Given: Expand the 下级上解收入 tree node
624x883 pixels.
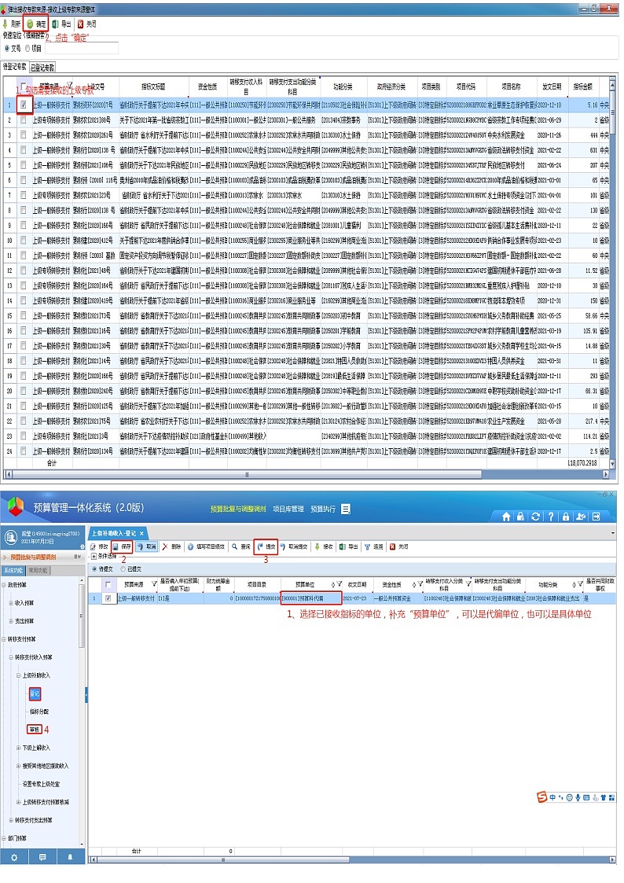Looking at the screenshot, I should pos(17,747).
